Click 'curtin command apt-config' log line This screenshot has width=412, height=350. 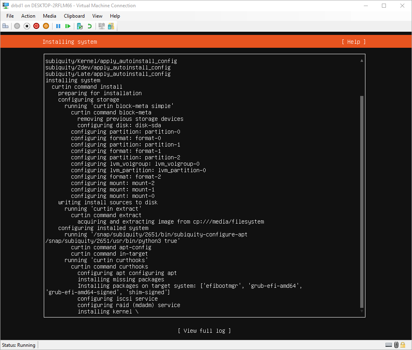pyautogui.click(x=111, y=247)
